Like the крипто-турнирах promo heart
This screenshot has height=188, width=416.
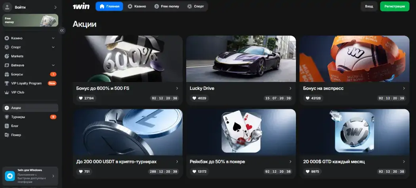click(x=81, y=171)
